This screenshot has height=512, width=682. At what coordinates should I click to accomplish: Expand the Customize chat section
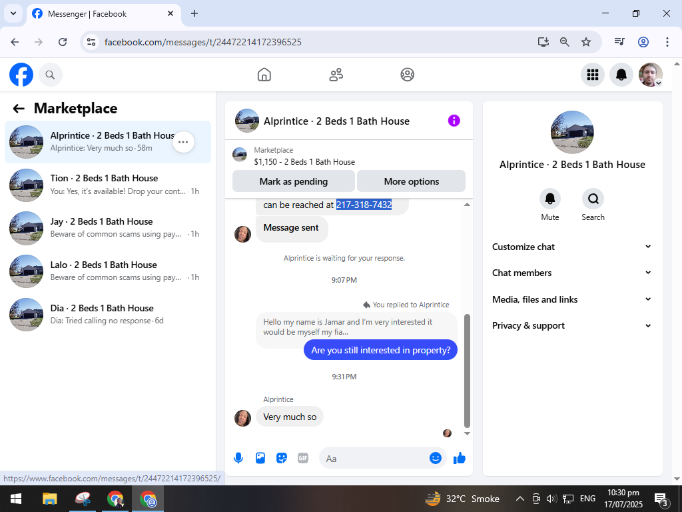pyautogui.click(x=572, y=247)
